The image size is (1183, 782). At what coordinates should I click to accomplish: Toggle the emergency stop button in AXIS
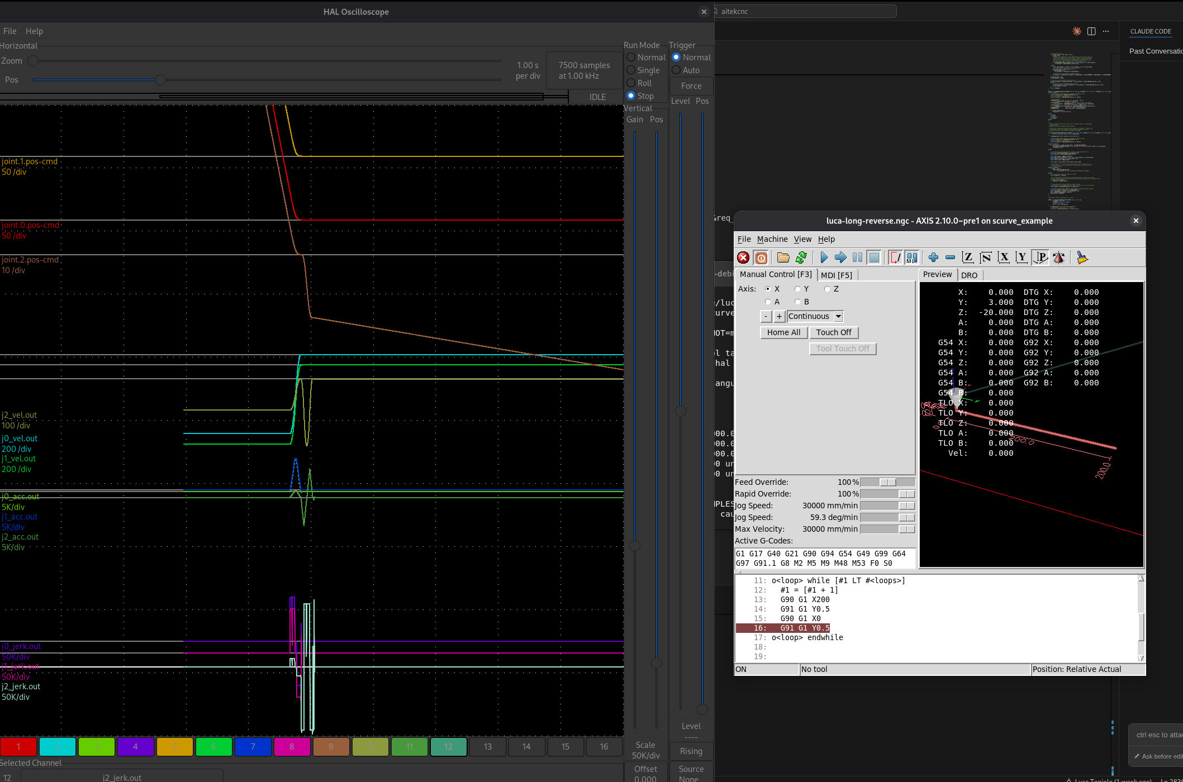point(743,258)
